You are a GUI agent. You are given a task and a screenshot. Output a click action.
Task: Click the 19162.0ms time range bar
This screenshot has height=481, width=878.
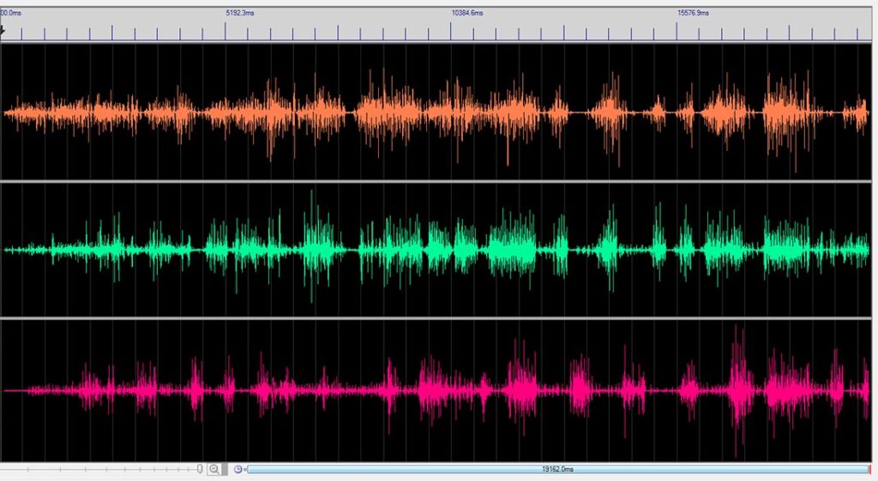point(557,470)
